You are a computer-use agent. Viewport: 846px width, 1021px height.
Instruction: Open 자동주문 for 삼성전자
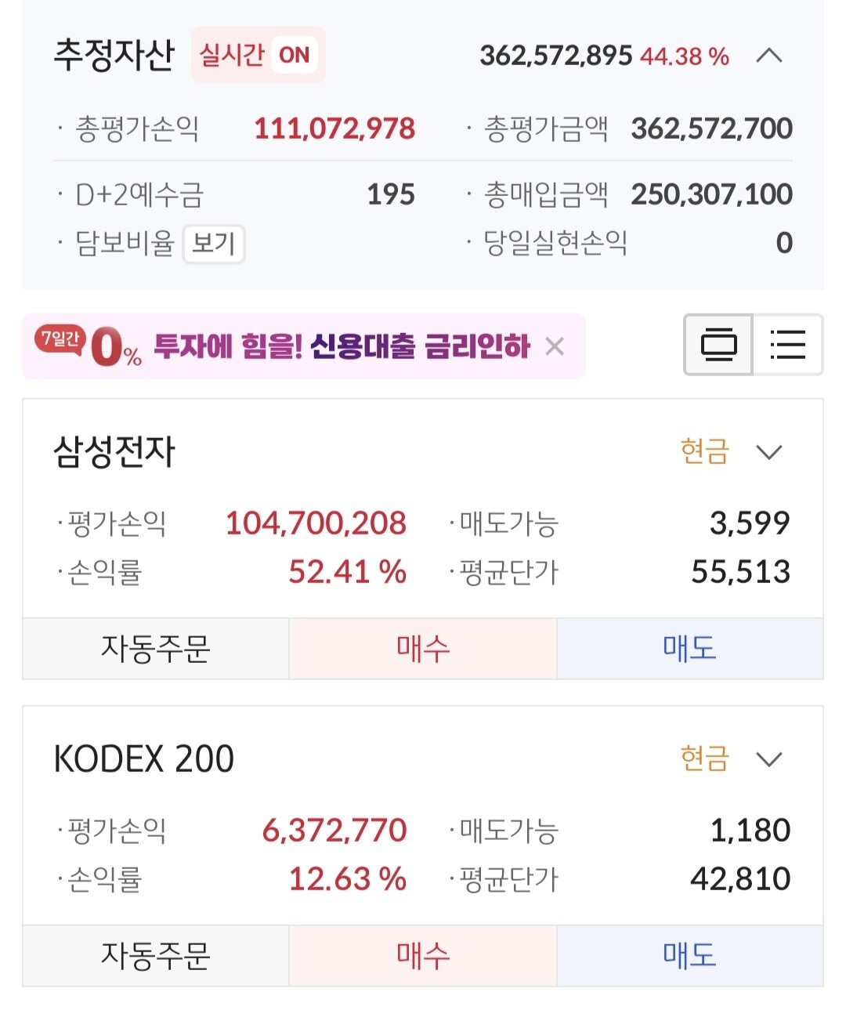coord(156,649)
